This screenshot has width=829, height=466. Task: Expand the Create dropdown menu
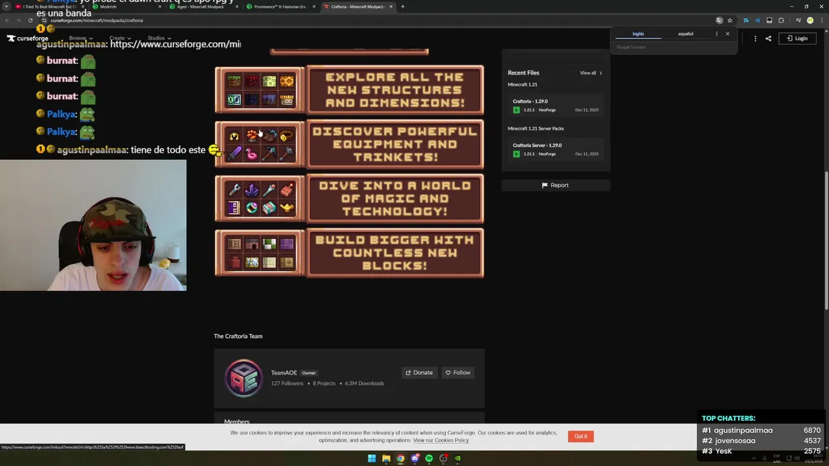tap(120, 38)
